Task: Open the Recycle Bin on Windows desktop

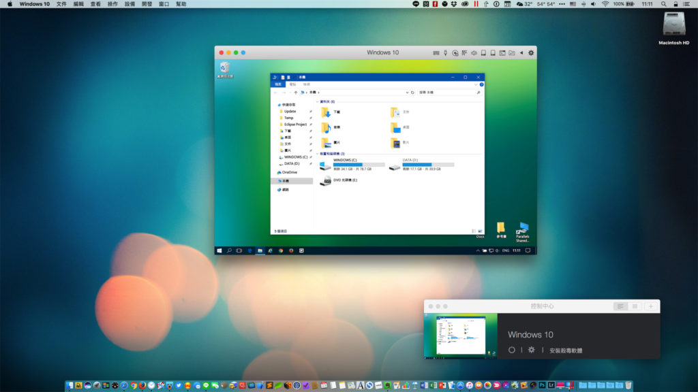Action: [x=224, y=68]
